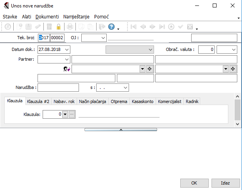Open the Datum dok. date picker dropdown
The width and height of the screenshot is (242, 190).
67,50
